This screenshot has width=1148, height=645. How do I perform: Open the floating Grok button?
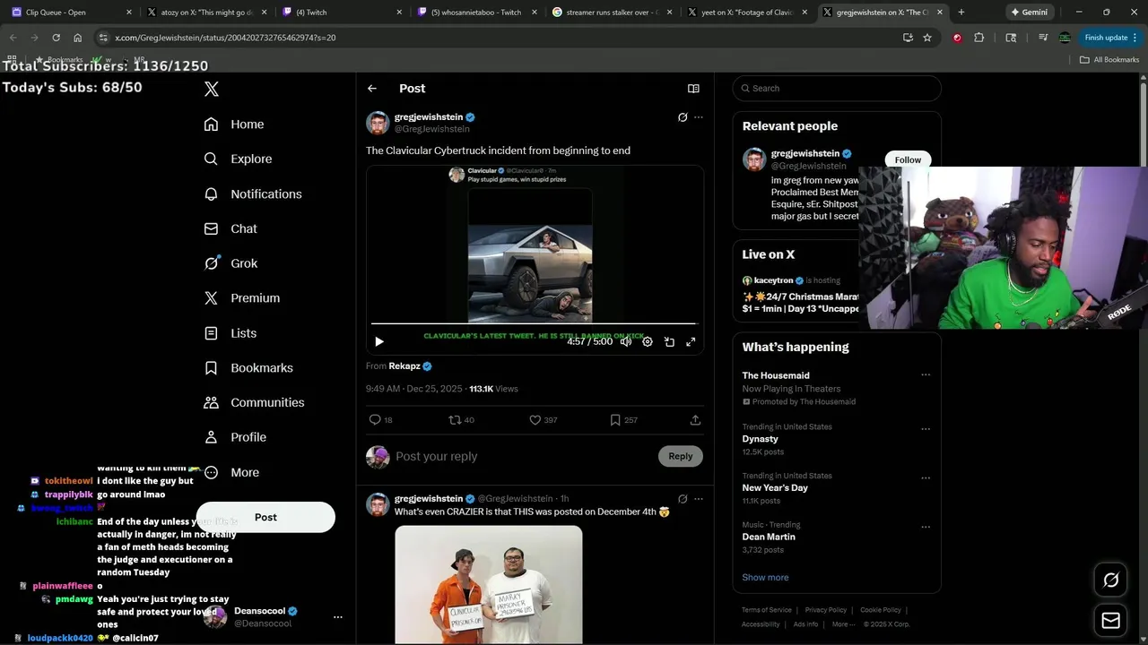coord(1110,580)
